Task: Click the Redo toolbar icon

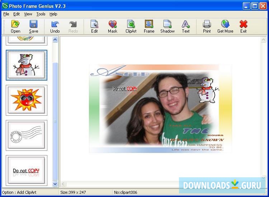Action: tap(73, 27)
